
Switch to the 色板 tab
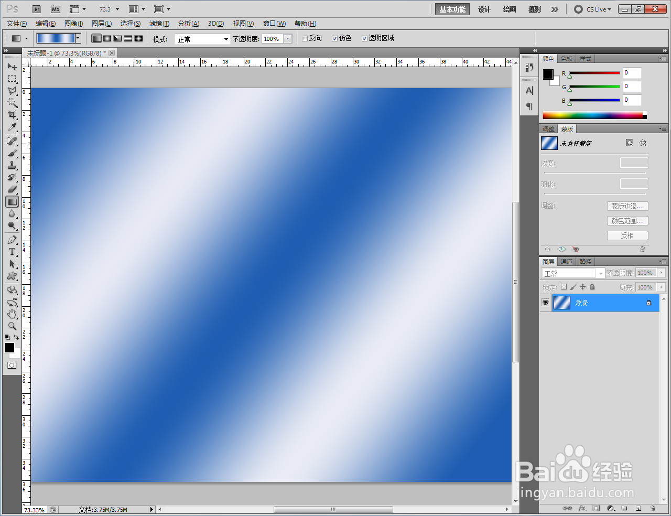(567, 59)
